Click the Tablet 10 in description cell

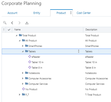coord(91,62)
